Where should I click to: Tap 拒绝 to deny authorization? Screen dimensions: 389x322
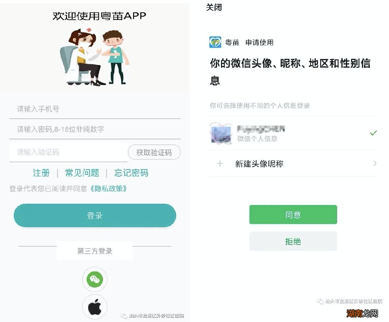293,241
